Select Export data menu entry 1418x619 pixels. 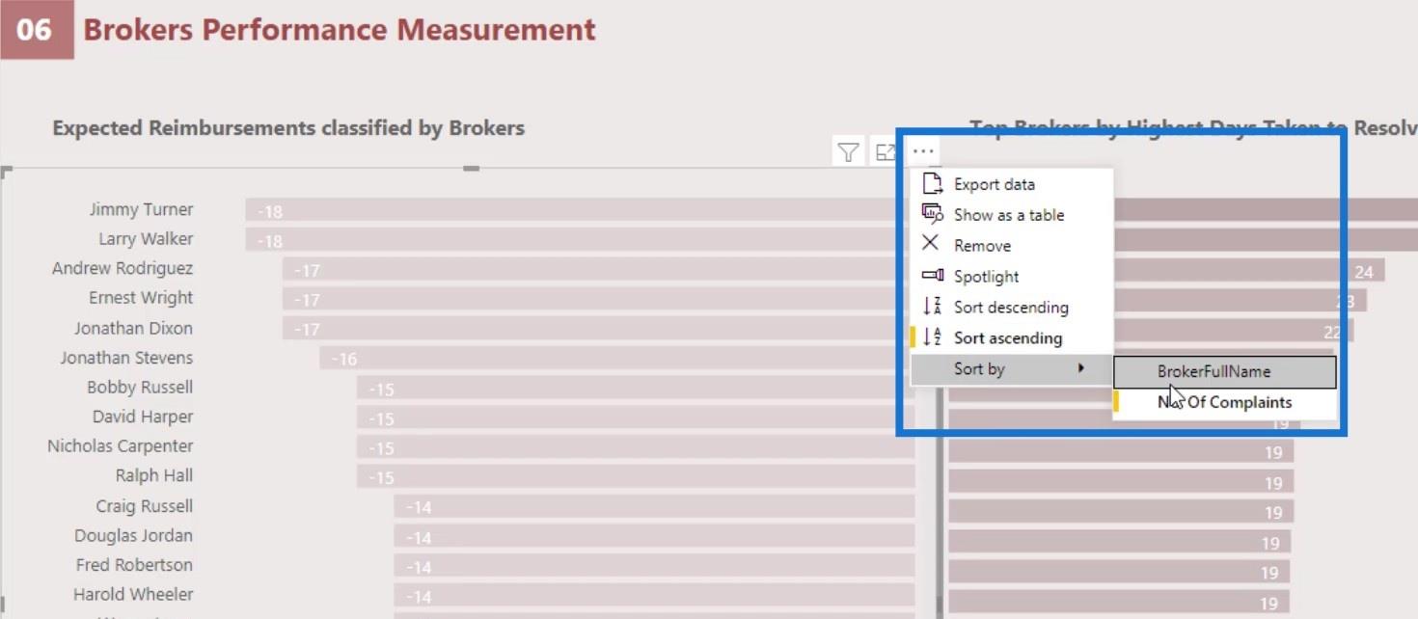(1012, 184)
